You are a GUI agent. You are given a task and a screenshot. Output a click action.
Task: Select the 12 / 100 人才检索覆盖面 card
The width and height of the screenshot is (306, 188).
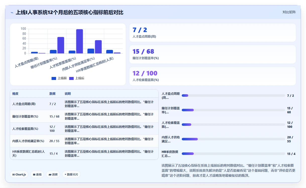click(x=212, y=76)
